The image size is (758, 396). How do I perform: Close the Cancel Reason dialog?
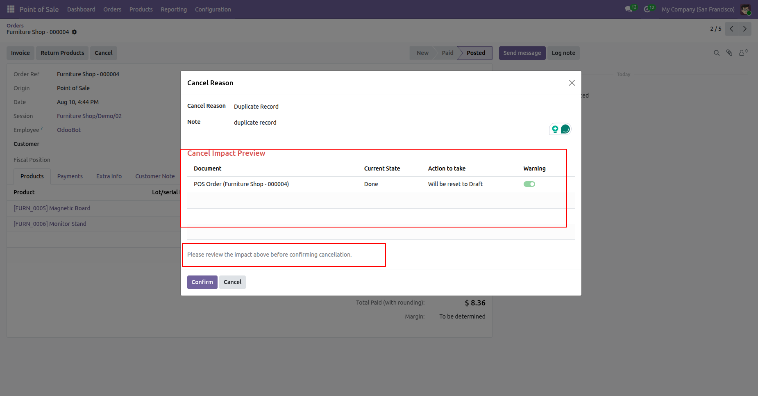[x=572, y=83]
